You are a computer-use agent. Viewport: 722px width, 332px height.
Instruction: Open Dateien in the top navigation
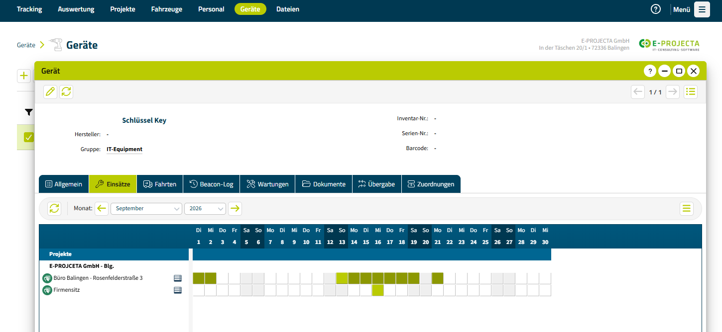[x=288, y=9]
